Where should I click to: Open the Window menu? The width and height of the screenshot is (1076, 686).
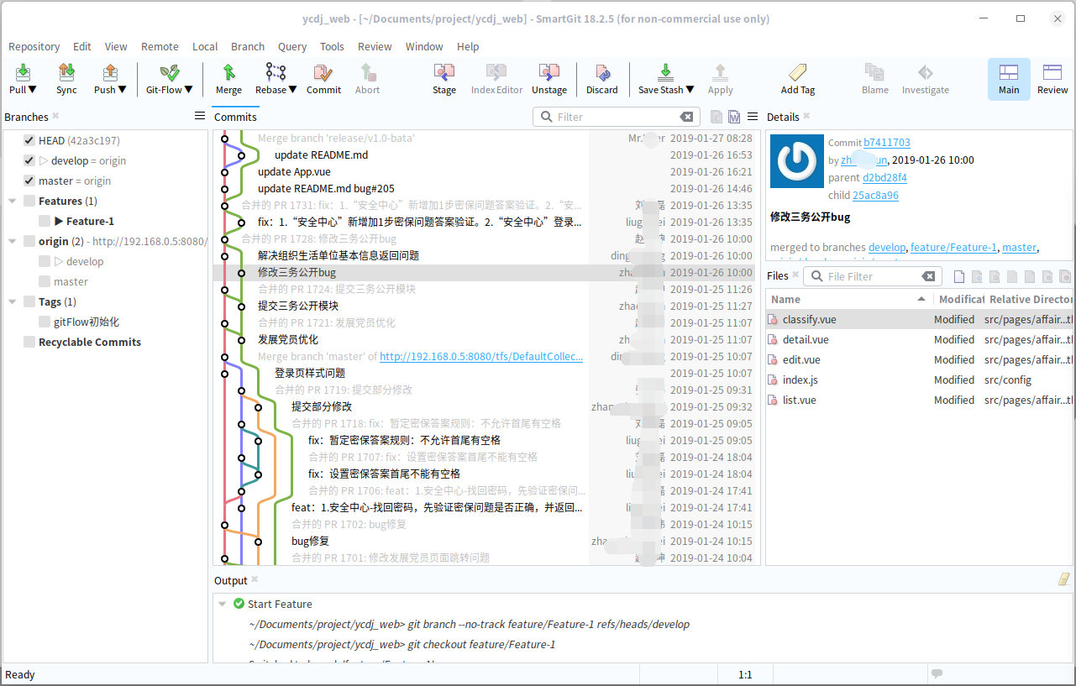point(424,46)
